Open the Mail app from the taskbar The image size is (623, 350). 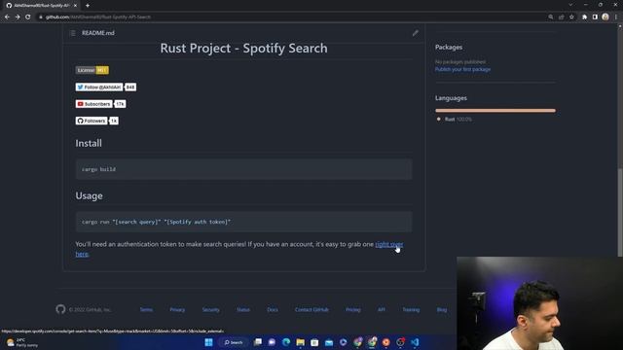tap(329, 342)
